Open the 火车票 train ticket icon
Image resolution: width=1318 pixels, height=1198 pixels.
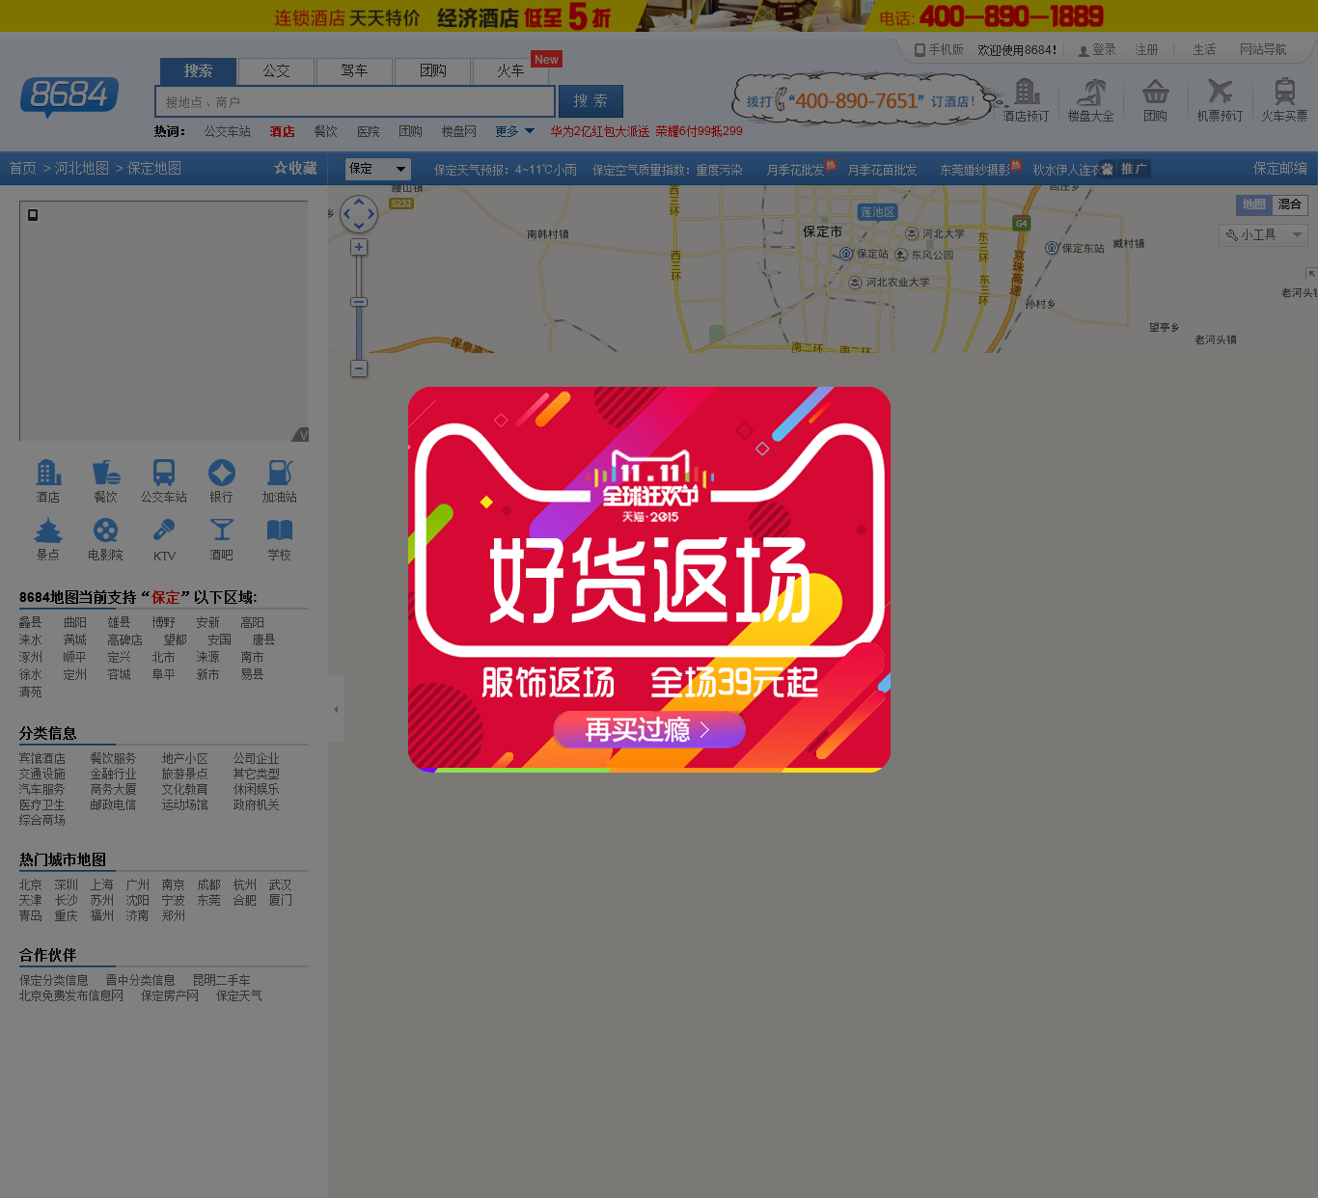[1284, 100]
